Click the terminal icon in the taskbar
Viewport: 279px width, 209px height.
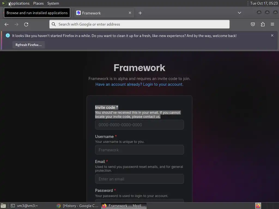pos(13,206)
